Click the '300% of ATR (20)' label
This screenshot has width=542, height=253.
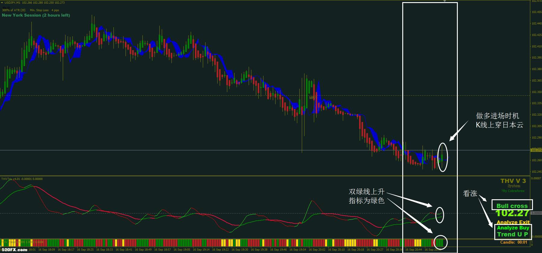coord(14,10)
